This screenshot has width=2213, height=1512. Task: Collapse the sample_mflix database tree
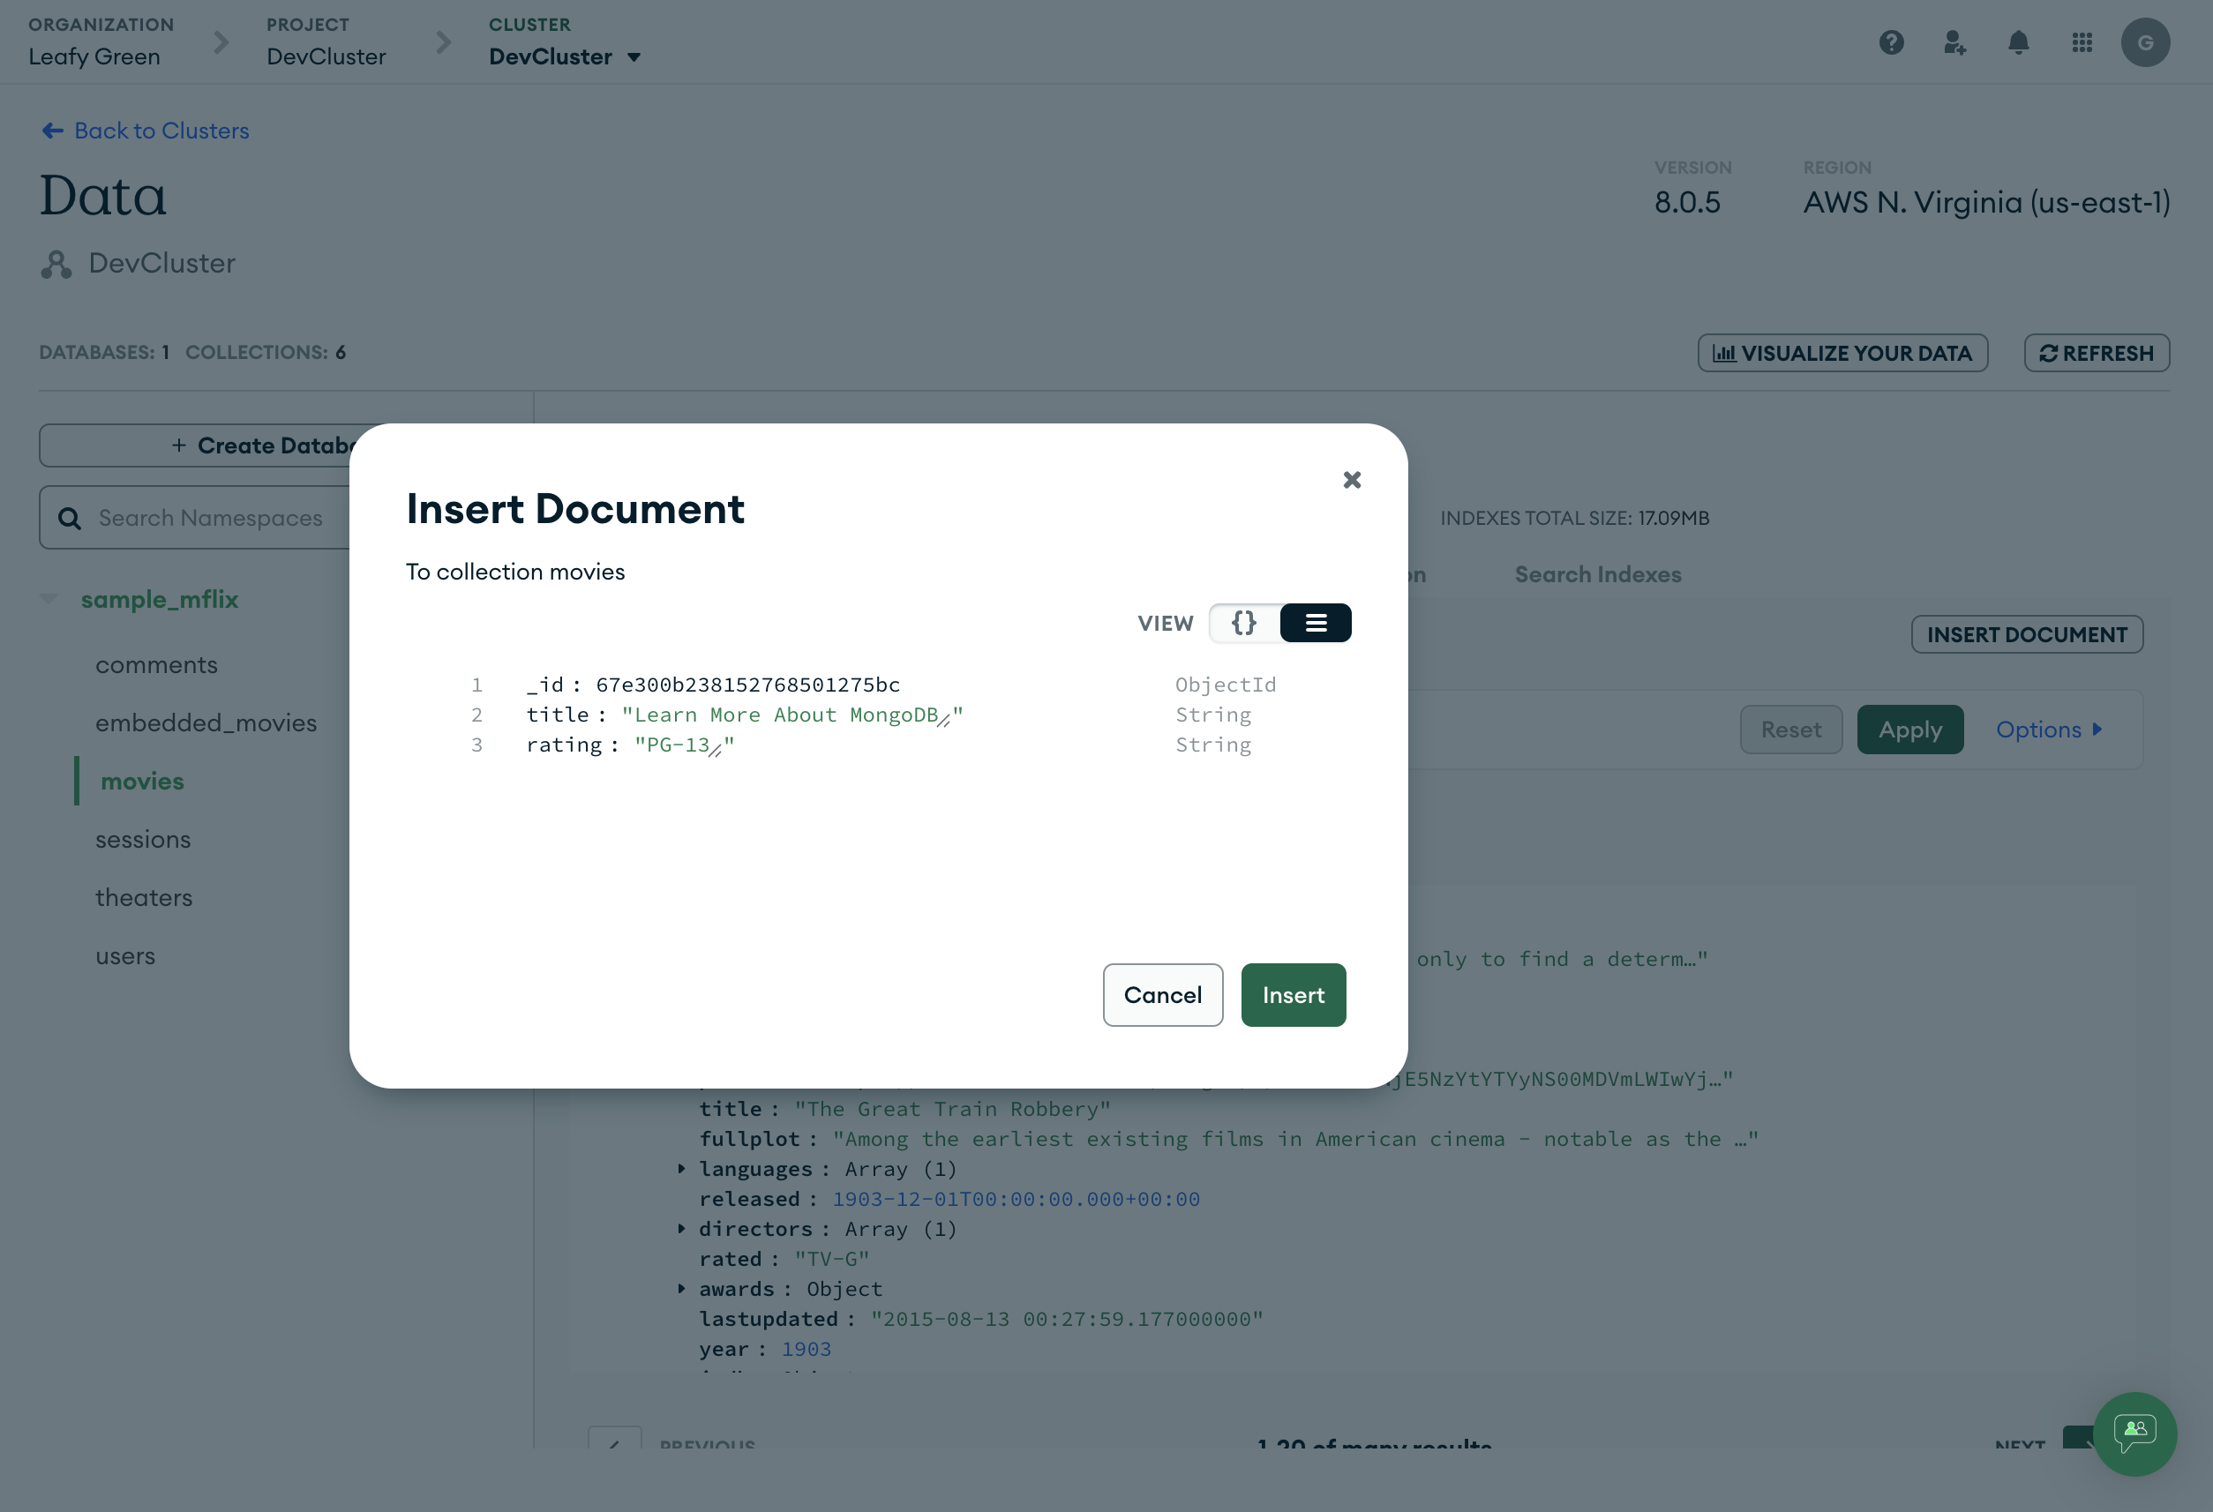(49, 599)
